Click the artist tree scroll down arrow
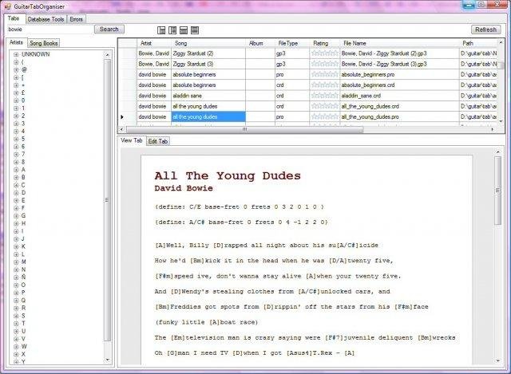The width and height of the screenshot is (511, 374). pos(108,360)
